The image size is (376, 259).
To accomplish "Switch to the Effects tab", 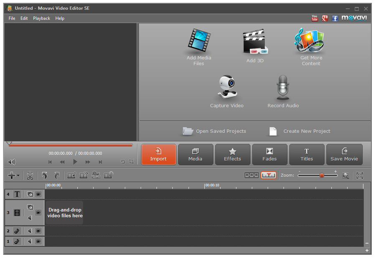I will 233,155.
